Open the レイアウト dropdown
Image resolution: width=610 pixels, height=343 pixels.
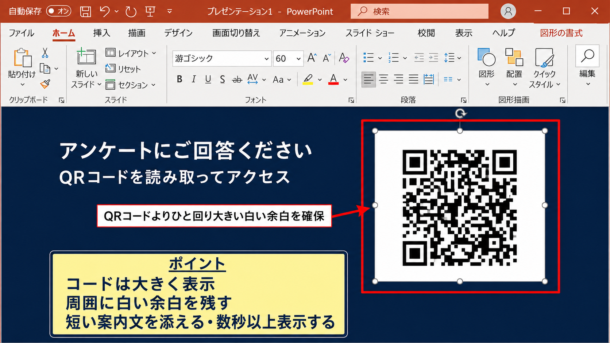coord(131,53)
